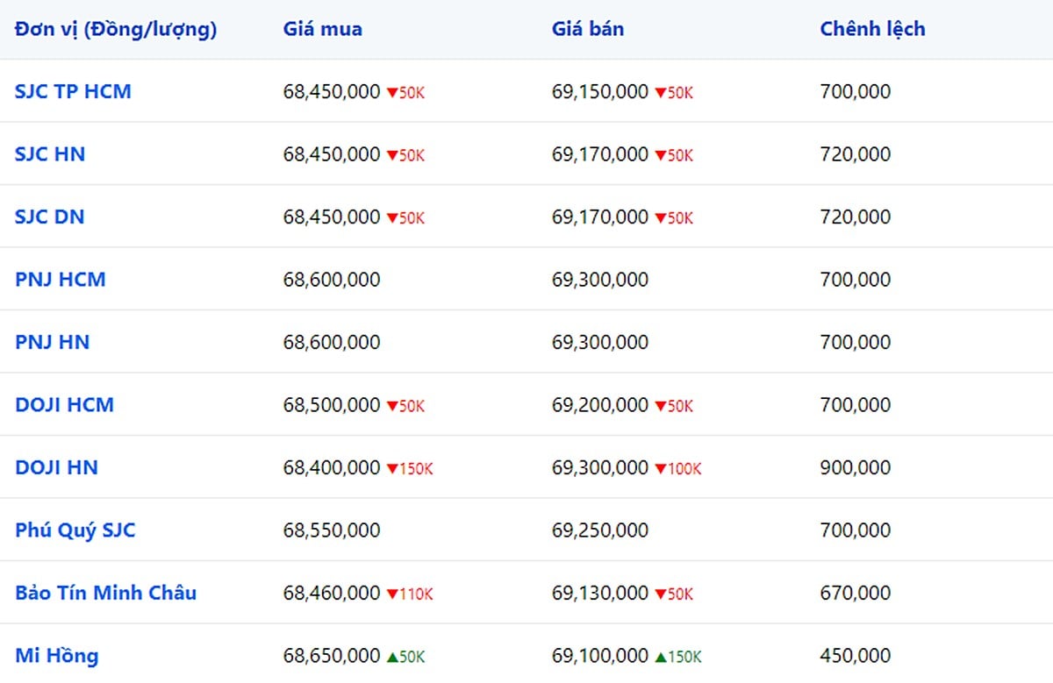Click the Đơn vị (Đồng/lượng) column header
1053x683 pixels.
click(x=116, y=29)
